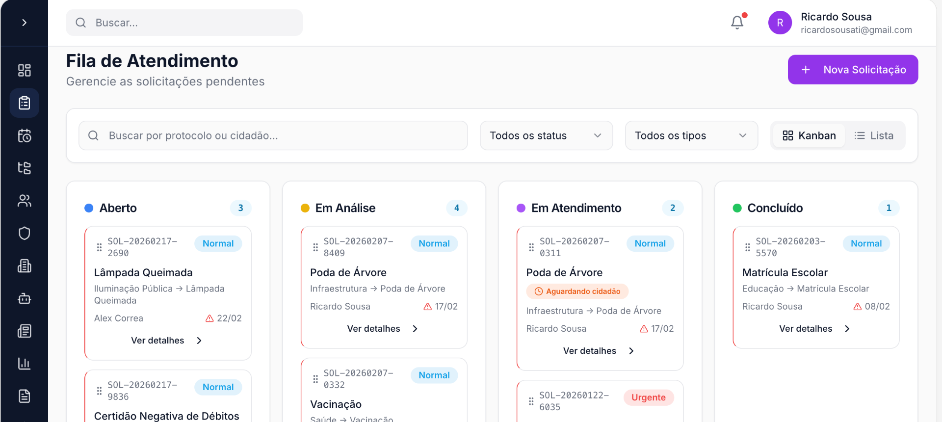
Task: Click drag handle of card SOL-20260122-6035
Action: coord(531,401)
